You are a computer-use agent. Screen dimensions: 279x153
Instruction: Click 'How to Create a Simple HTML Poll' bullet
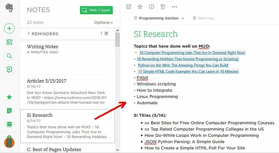[194, 148]
